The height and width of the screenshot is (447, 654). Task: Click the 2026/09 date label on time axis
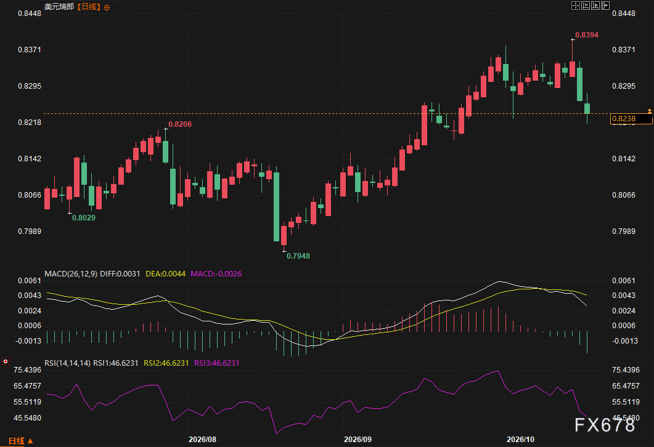coord(358,440)
